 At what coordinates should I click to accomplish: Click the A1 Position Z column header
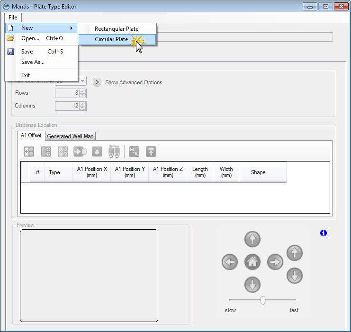(x=168, y=172)
